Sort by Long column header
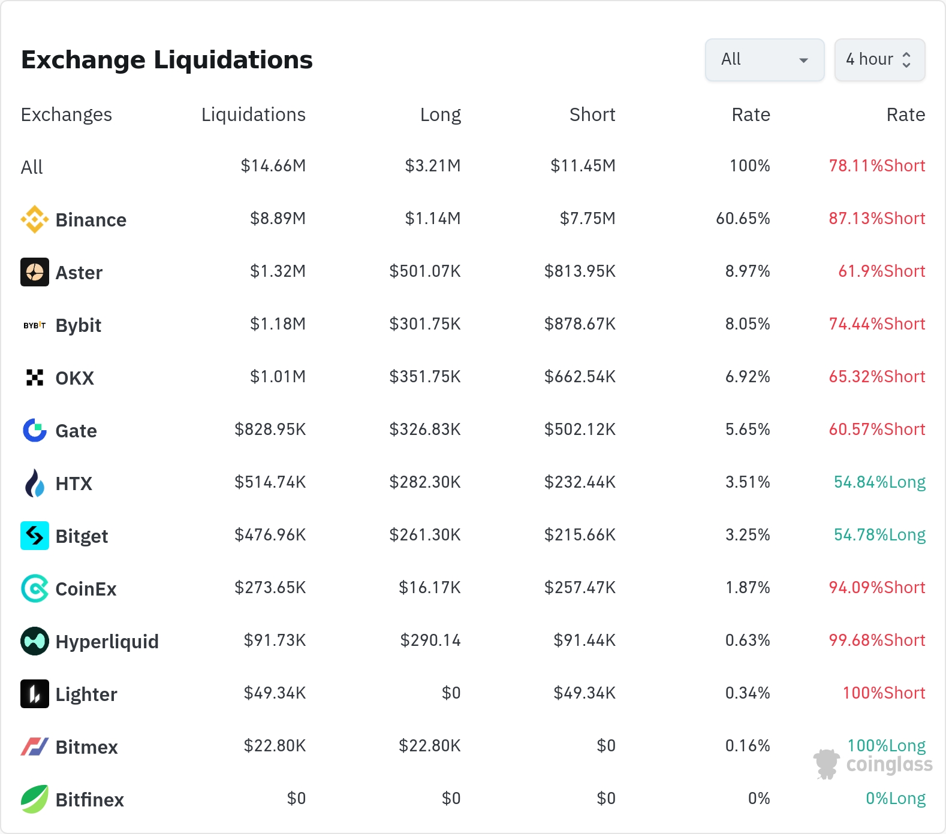 (x=441, y=114)
